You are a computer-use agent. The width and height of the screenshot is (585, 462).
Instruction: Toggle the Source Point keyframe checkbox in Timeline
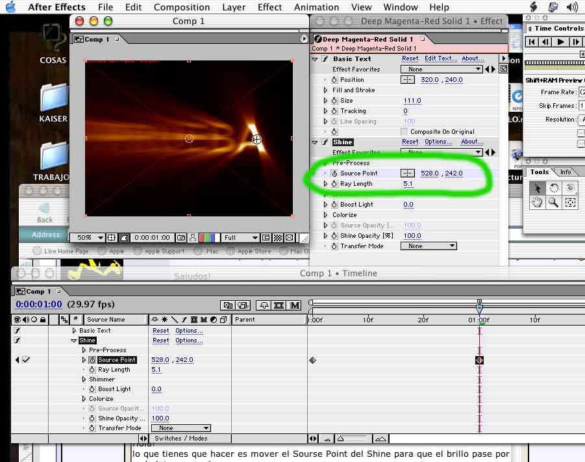pos(26,360)
